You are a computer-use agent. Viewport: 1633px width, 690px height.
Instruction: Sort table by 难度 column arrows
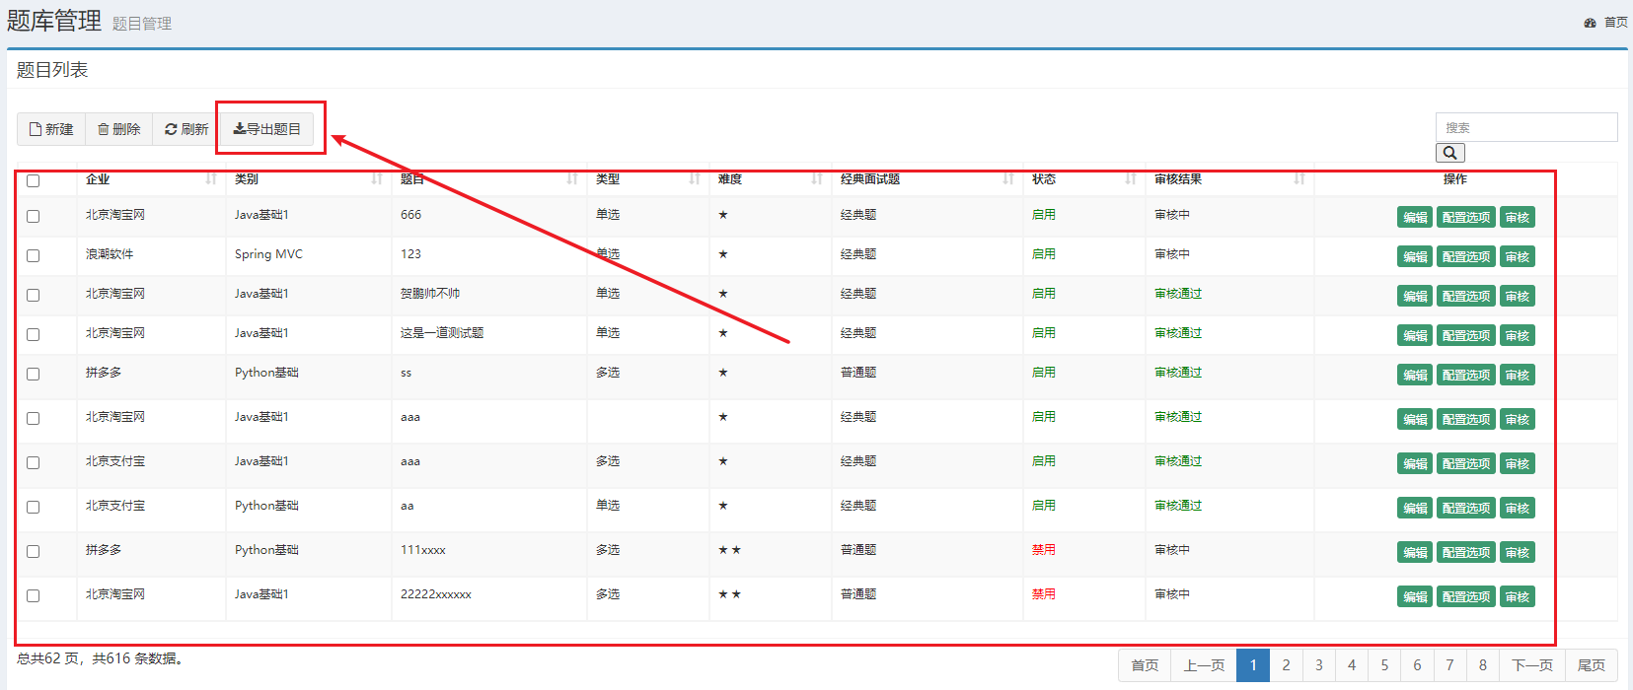pyautogui.click(x=816, y=178)
